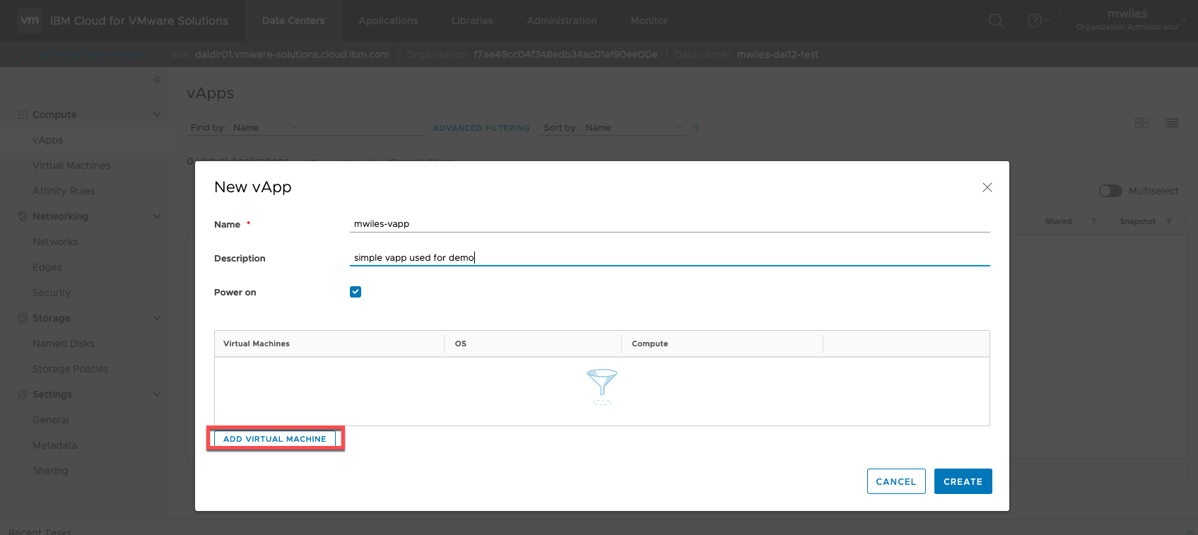The width and height of the screenshot is (1198, 535).
Task: Click the VMware vm logo icon
Action: click(30, 20)
